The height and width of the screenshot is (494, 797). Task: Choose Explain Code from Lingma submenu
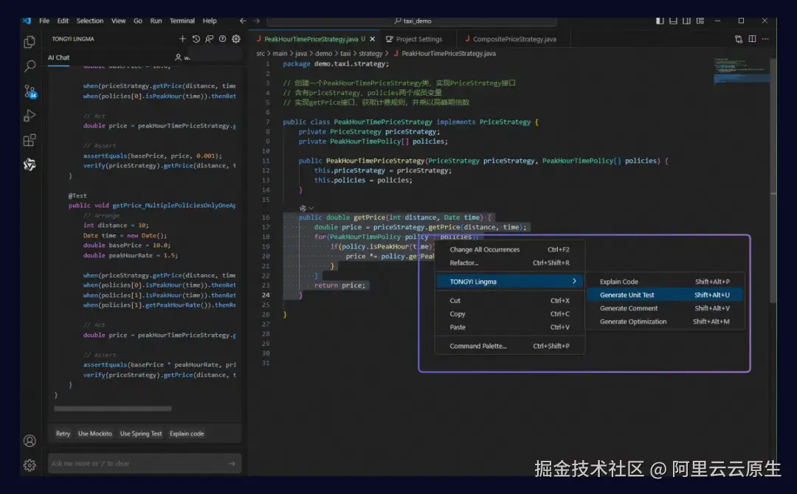coord(665,282)
